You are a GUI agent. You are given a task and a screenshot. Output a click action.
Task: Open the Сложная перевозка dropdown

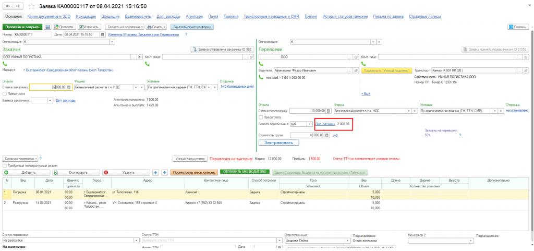[20, 159]
